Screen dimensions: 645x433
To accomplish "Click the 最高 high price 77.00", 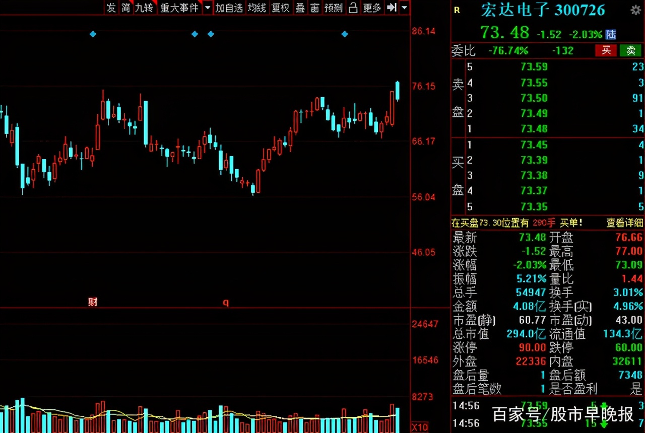I will pyautogui.click(x=629, y=251).
